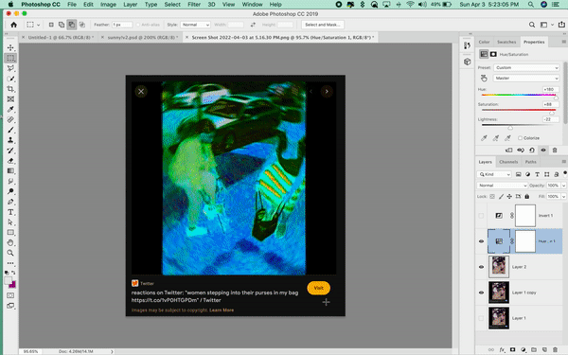Click the Feather input field
The image size is (568, 355).
[x=122, y=25]
